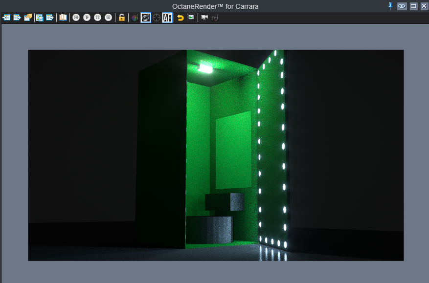Image resolution: width=429 pixels, height=283 pixels.
Task: Click the green room render in the viewport
Action: pos(216,155)
